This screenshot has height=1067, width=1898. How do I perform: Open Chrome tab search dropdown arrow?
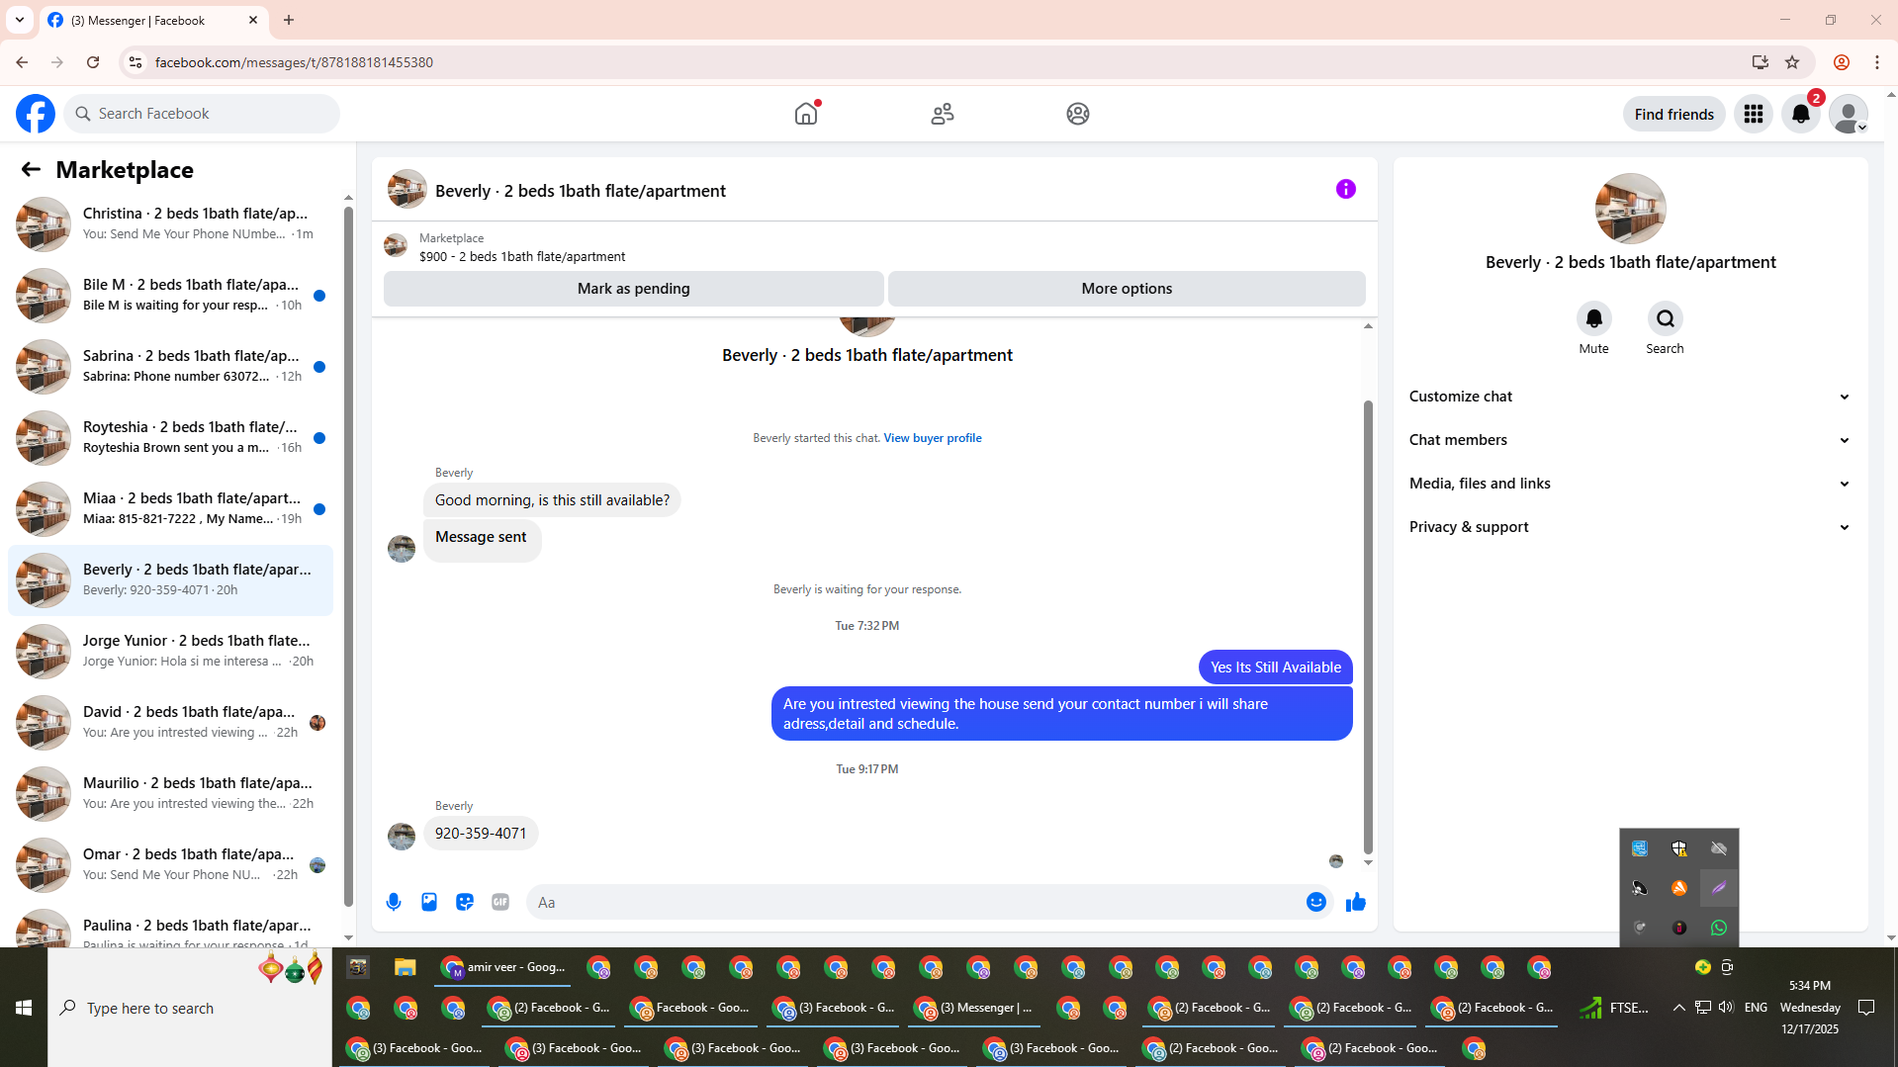click(20, 20)
